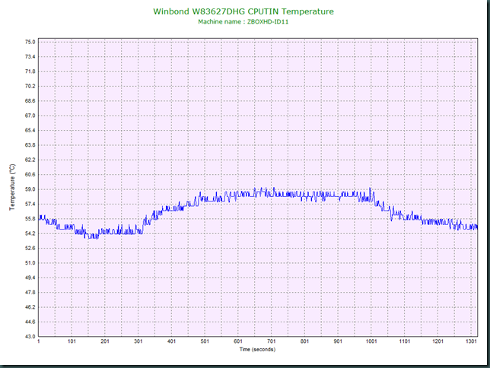Click the 73.4 temperature axis value

click(30, 56)
